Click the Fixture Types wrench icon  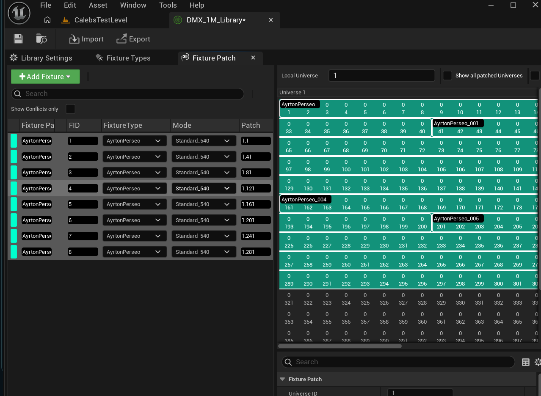(x=99, y=58)
